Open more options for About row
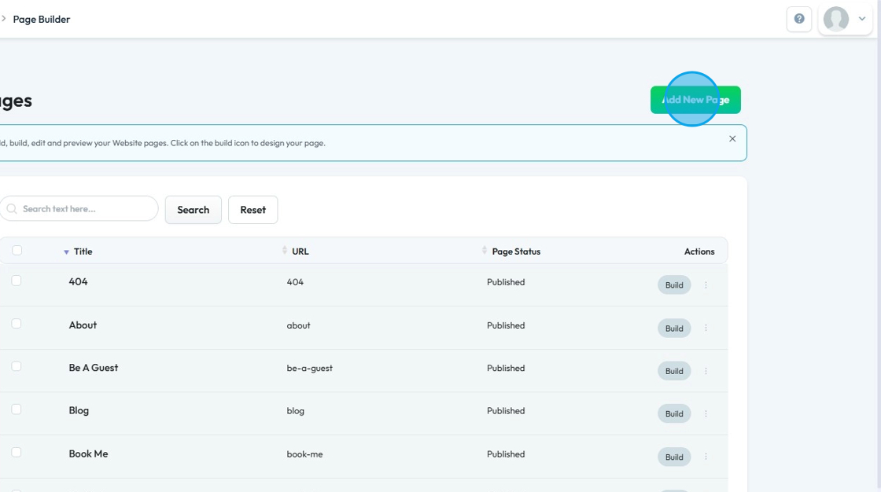This screenshot has width=881, height=492. click(706, 328)
